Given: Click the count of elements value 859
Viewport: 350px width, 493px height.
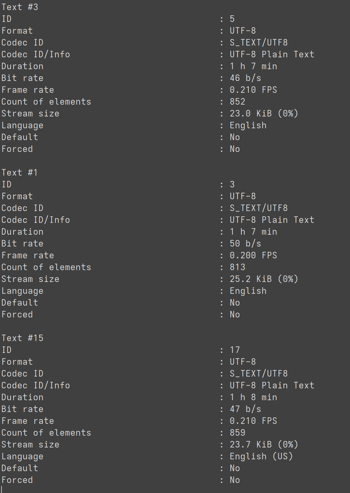Looking at the screenshot, I should (238, 433).
